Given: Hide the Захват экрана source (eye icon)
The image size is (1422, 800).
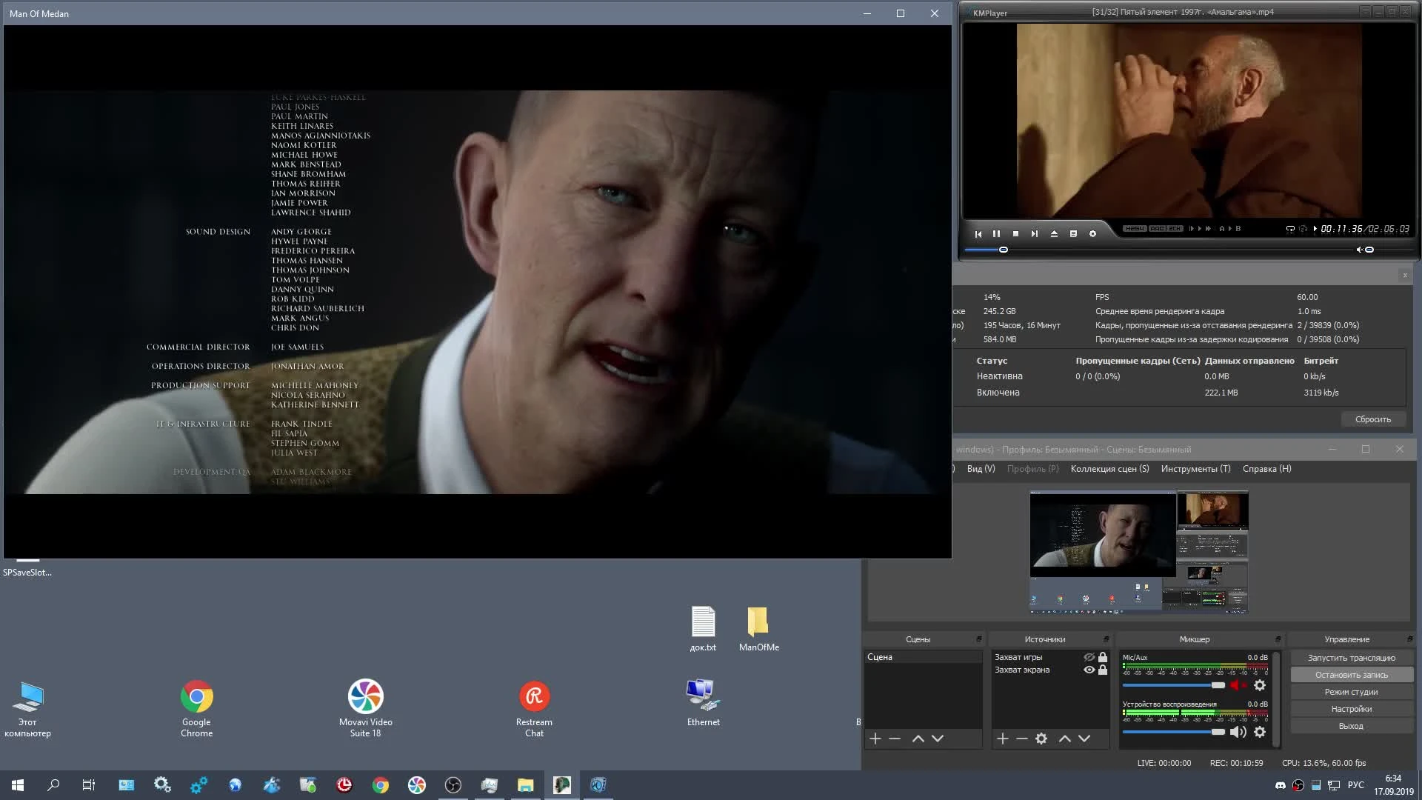Looking at the screenshot, I should point(1089,670).
